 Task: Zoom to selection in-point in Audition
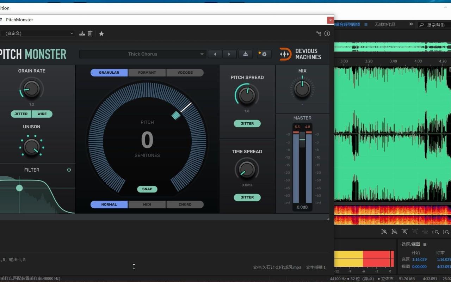[x=436, y=232]
